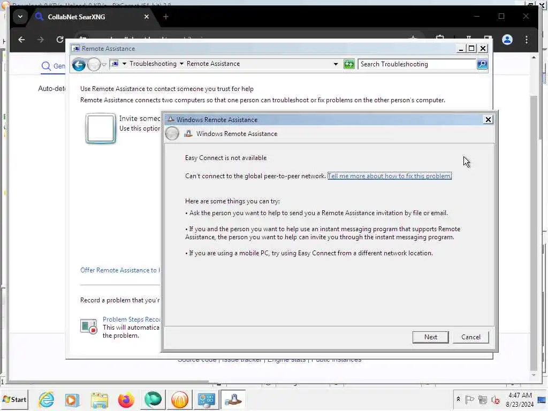Close the CollabNet SearXNG tab
The width and height of the screenshot is (548, 411).
point(147,17)
